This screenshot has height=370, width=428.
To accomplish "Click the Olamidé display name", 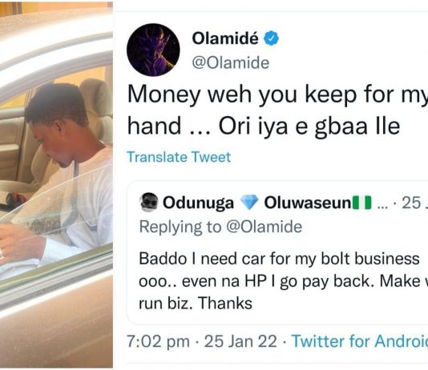I will pyautogui.click(x=225, y=38).
